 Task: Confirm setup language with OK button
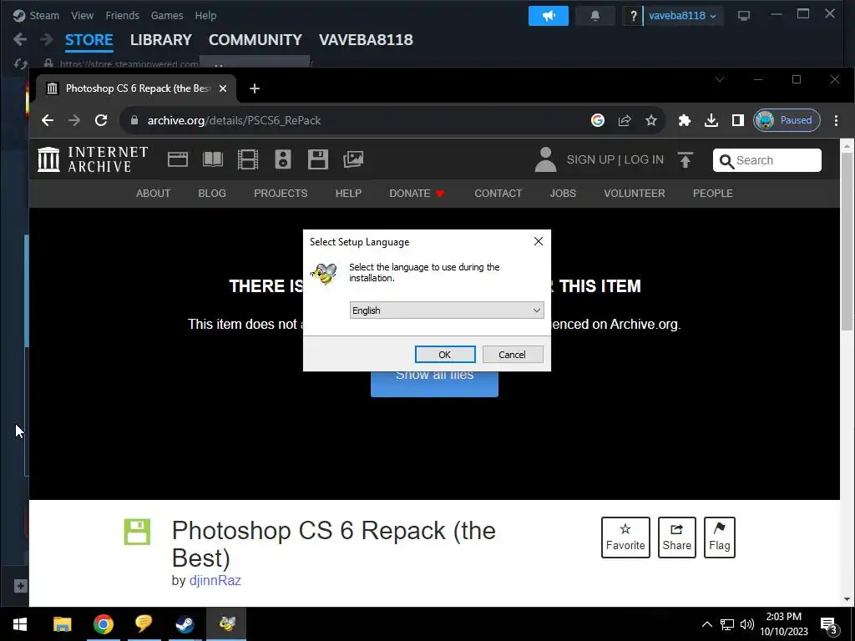click(445, 354)
